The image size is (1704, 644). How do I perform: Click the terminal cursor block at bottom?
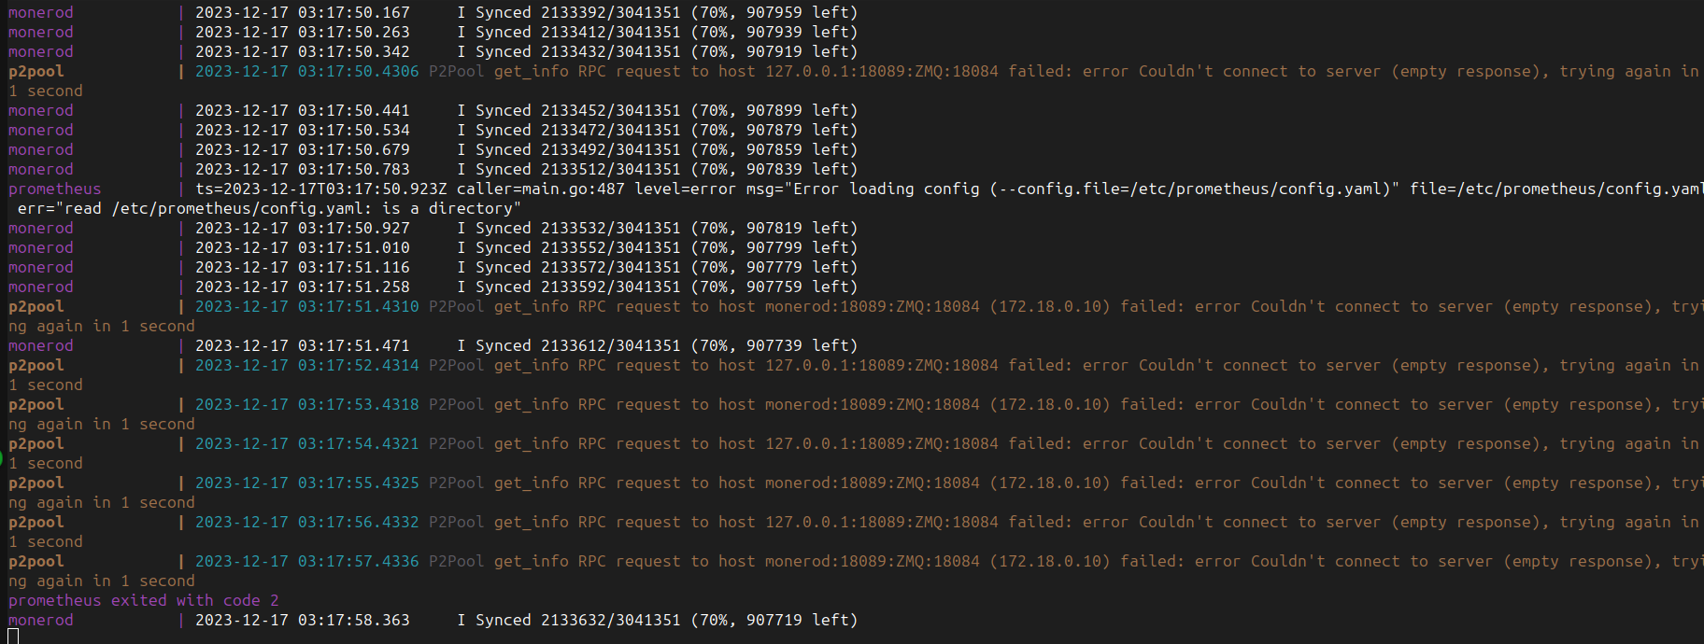pos(13,637)
